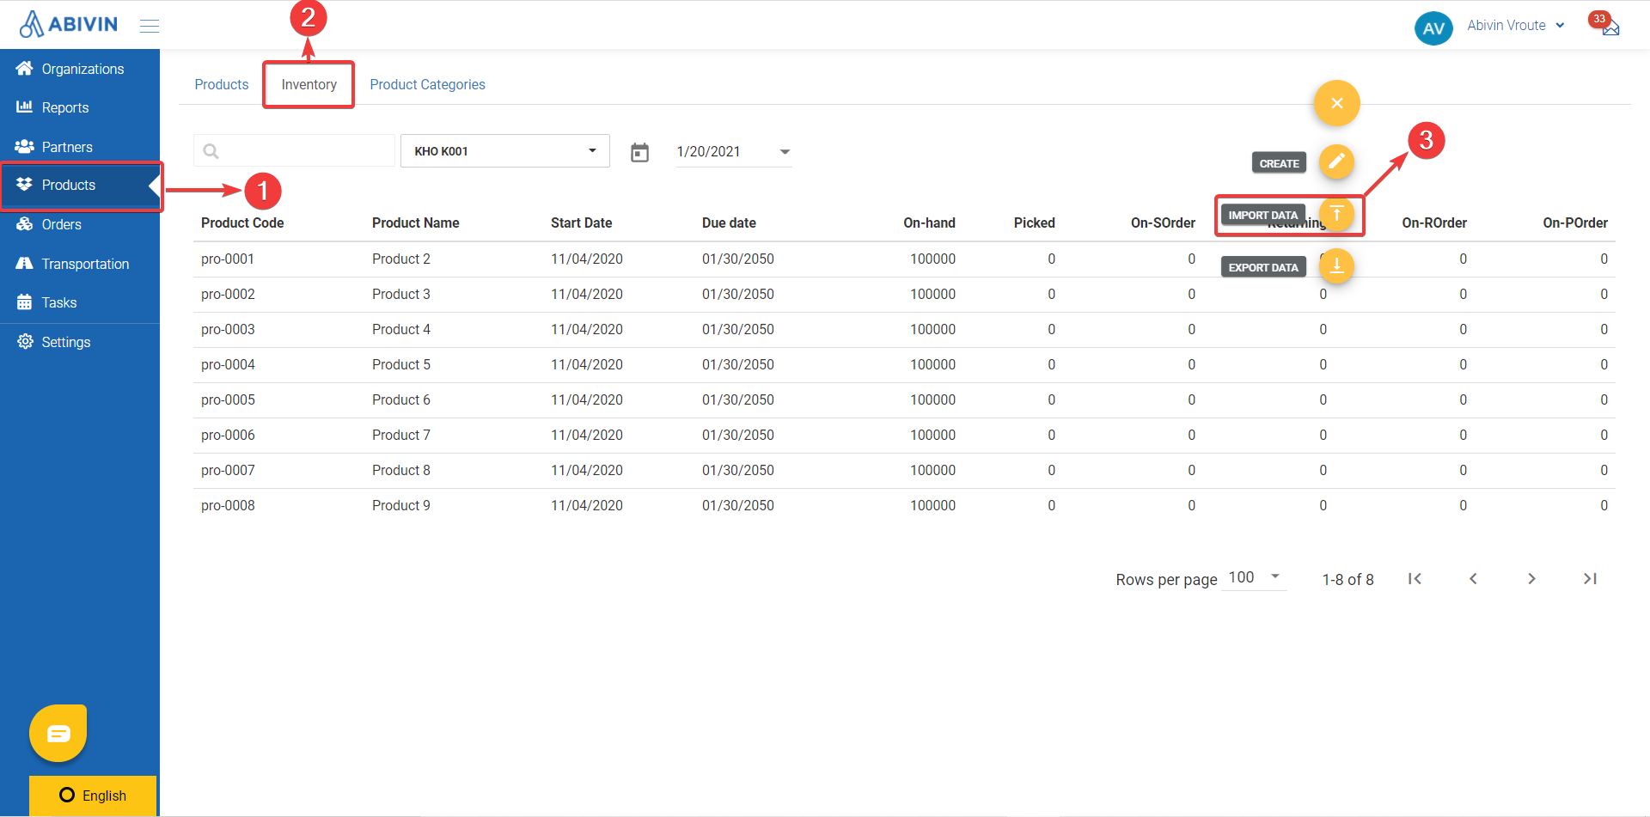Sort by Due date column header

(x=729, y=223)
